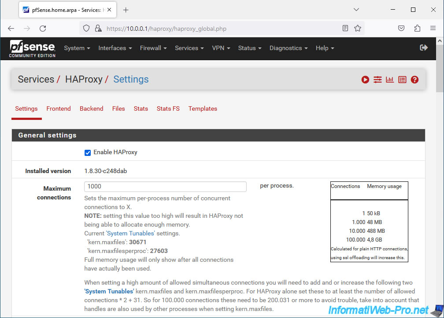Click the padlock site security icon

click(x=98, y=28)
